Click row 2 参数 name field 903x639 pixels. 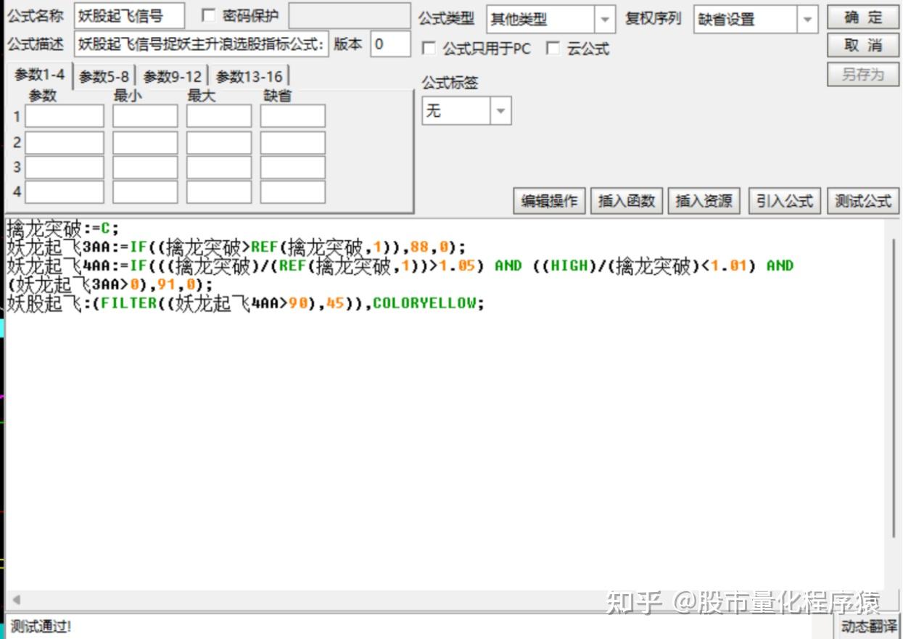tap(65, 142)
